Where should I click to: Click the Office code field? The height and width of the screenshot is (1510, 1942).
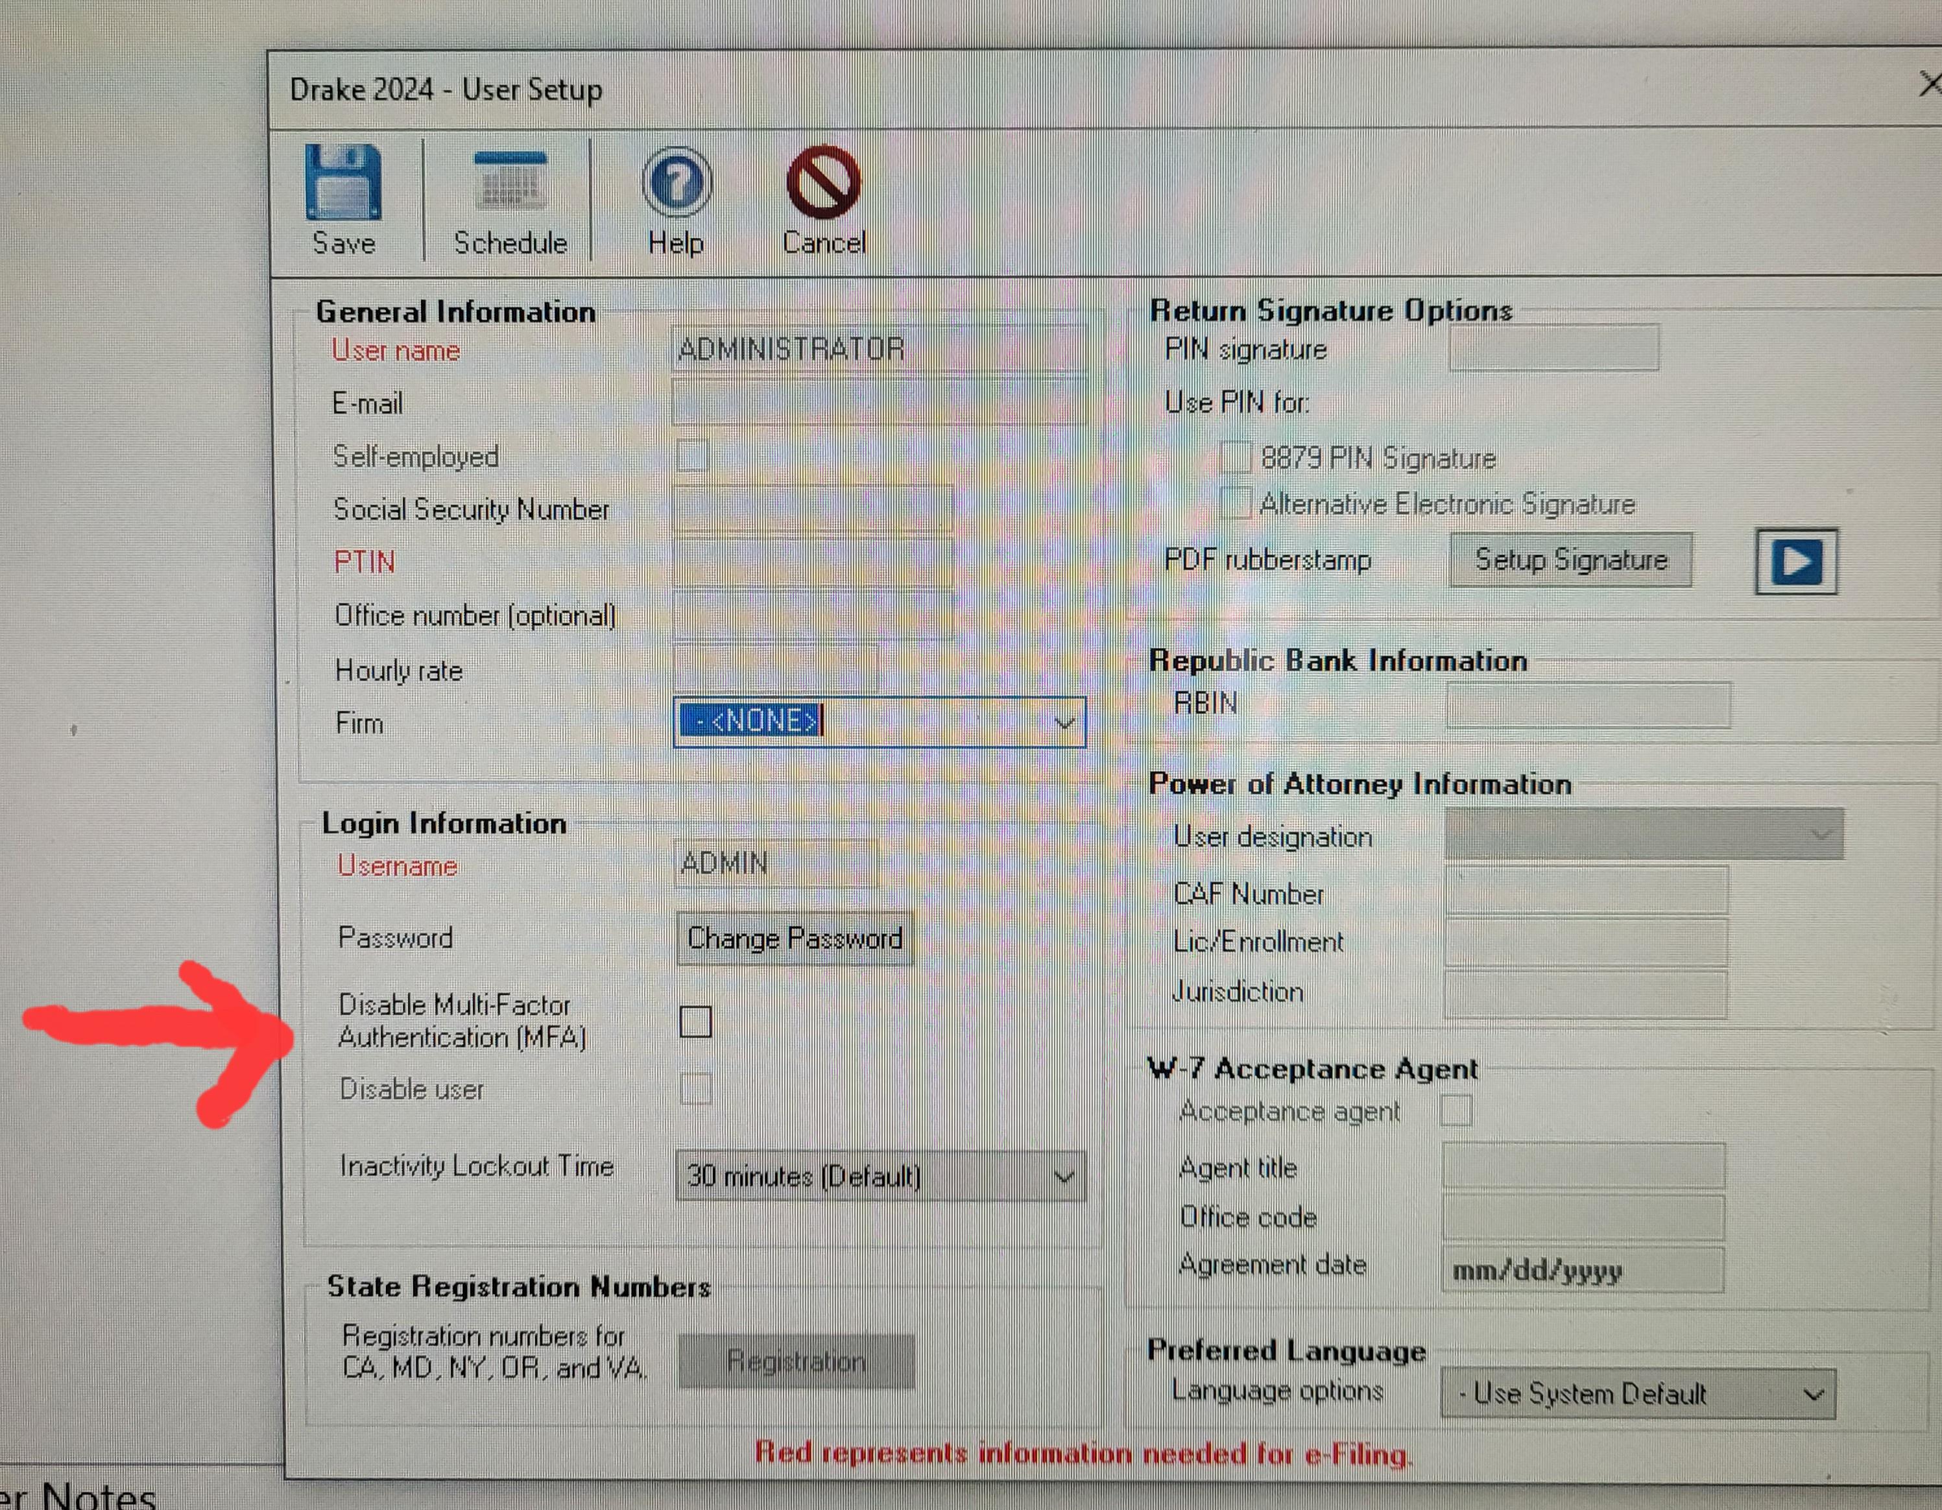pos(1584,1217)
